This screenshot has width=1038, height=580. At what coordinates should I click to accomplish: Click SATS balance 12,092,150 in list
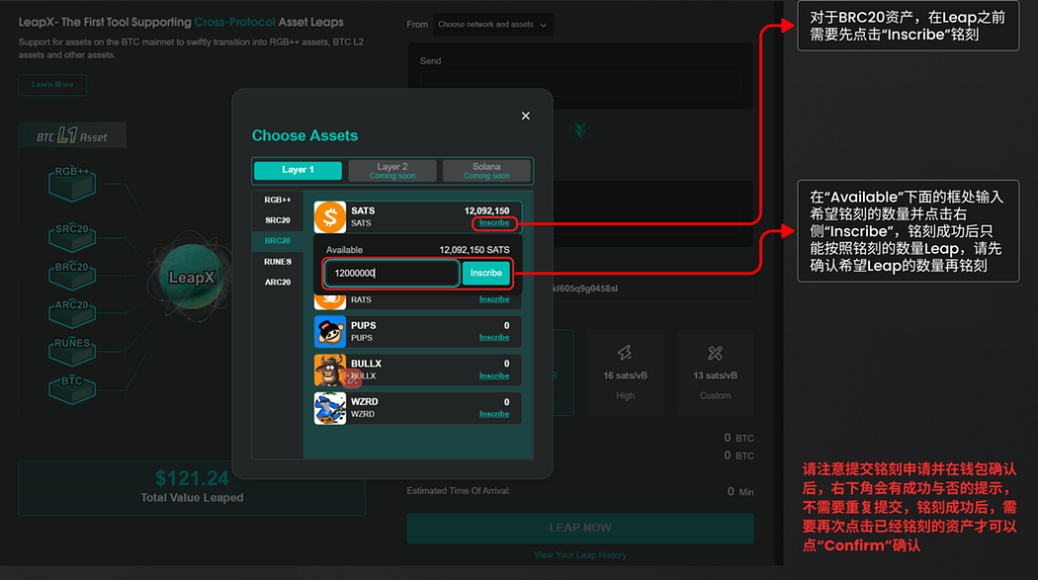486,211
